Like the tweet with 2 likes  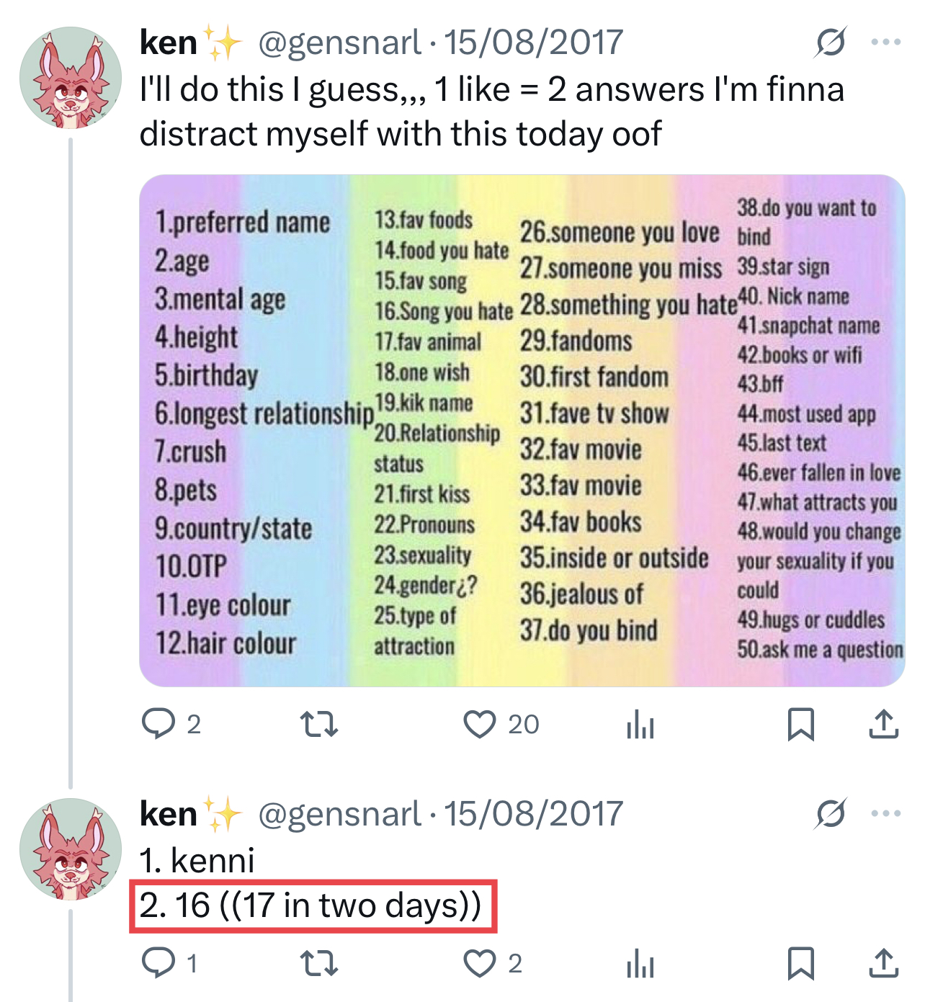pyautogui.click(x=480, y=963)
